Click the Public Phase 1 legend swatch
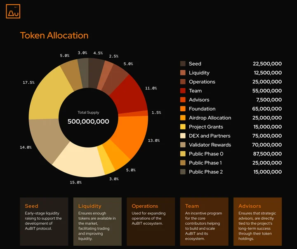 pyautogui.click(x=183, y=163)
